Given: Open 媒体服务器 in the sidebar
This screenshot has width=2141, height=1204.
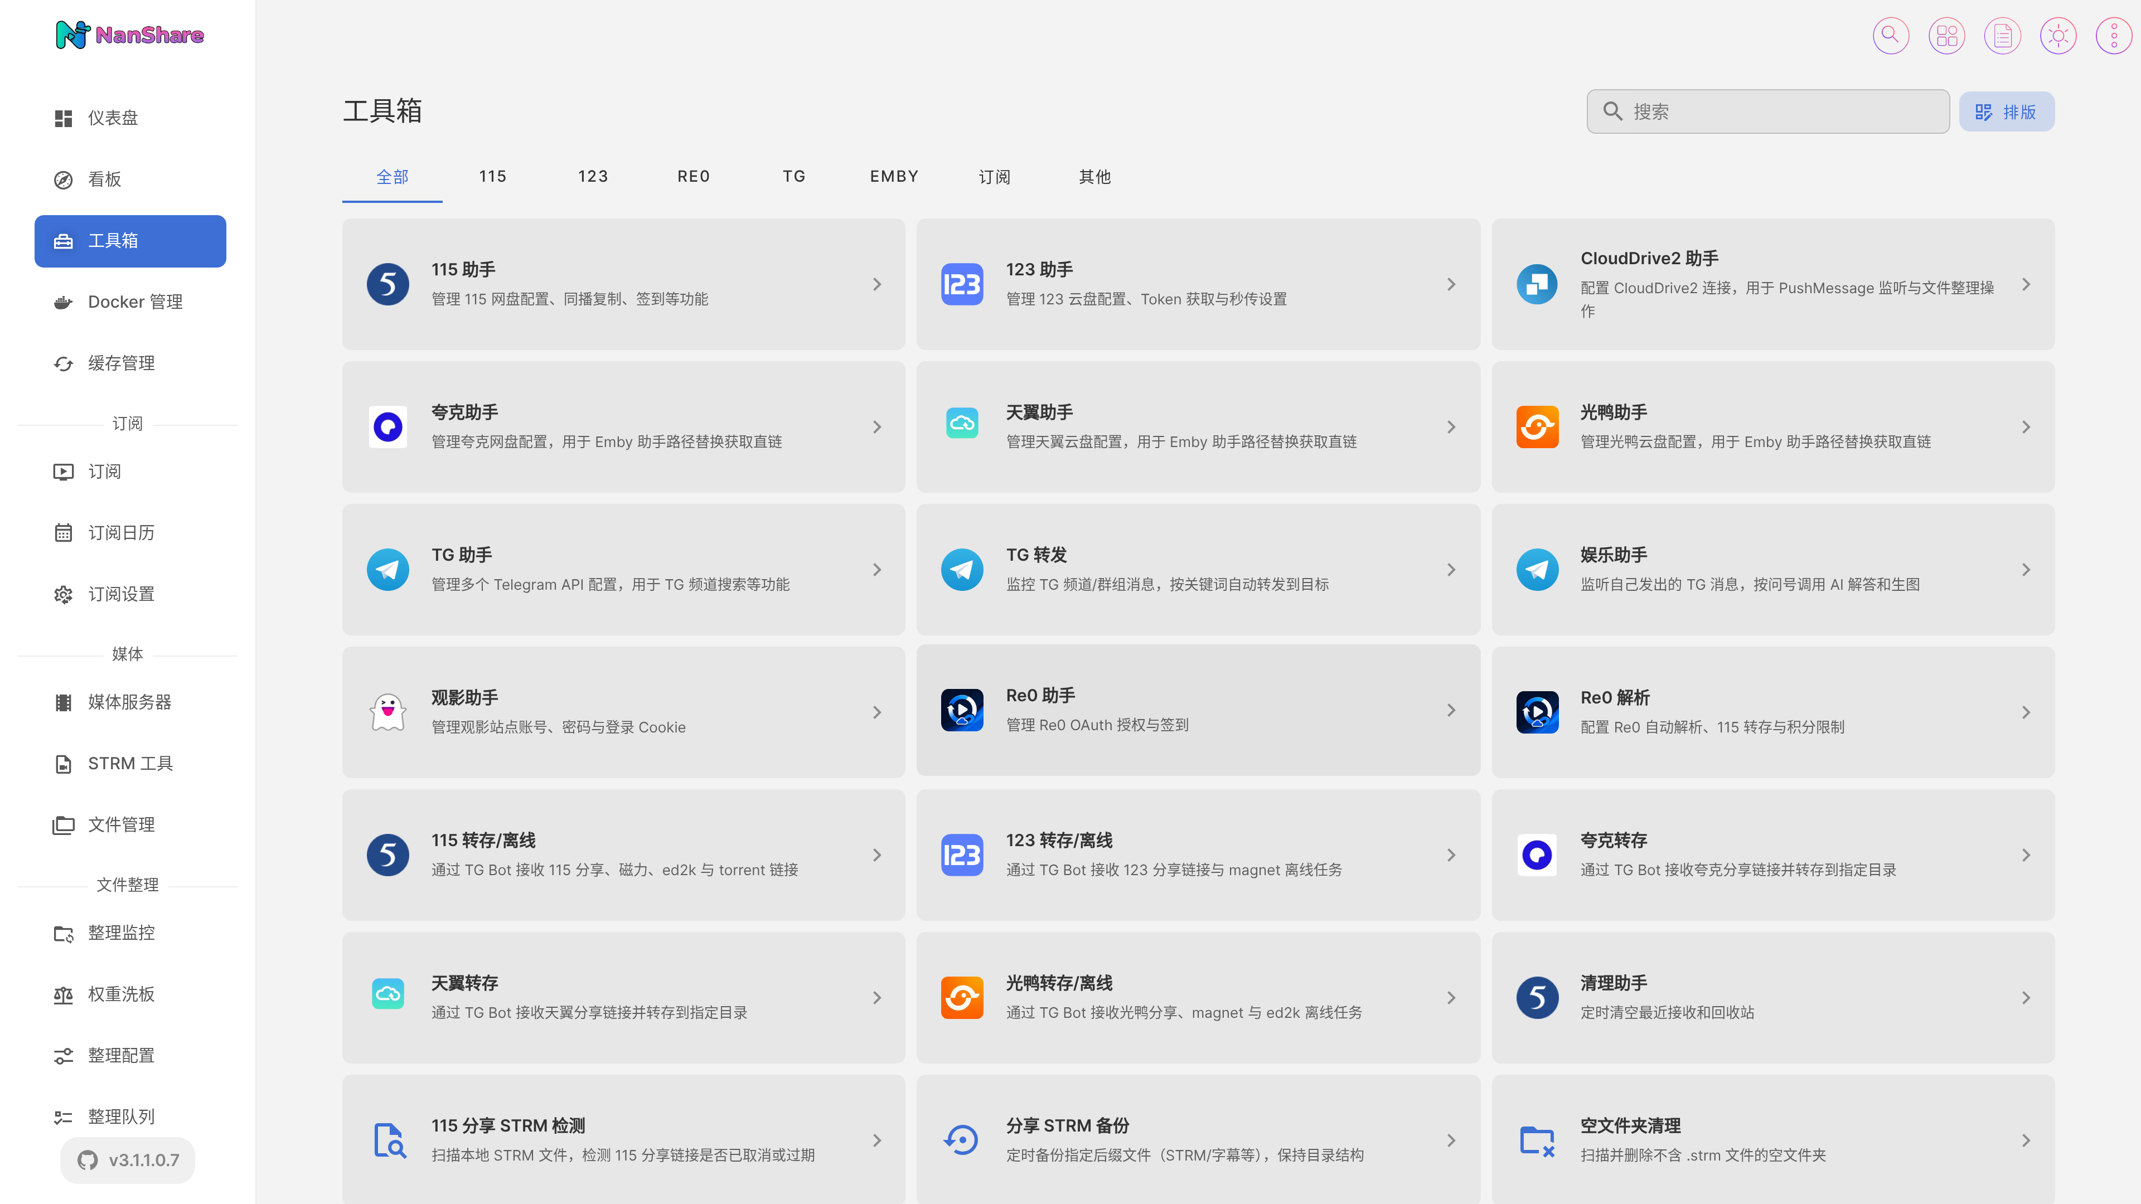Looking at the screenshot, I should coord(130,702).
